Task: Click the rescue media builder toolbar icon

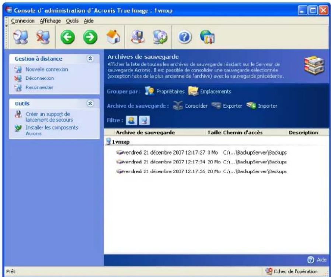Action: click(x=137, y=37)
